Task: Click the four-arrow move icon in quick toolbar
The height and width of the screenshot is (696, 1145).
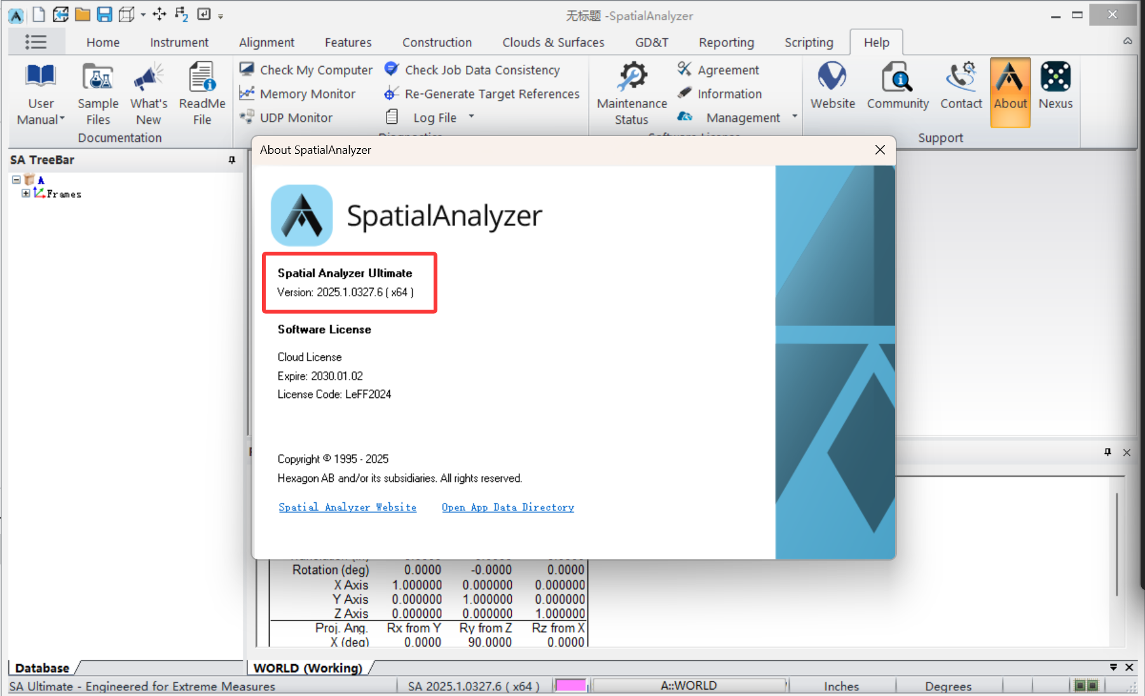Action: [160, 14]
